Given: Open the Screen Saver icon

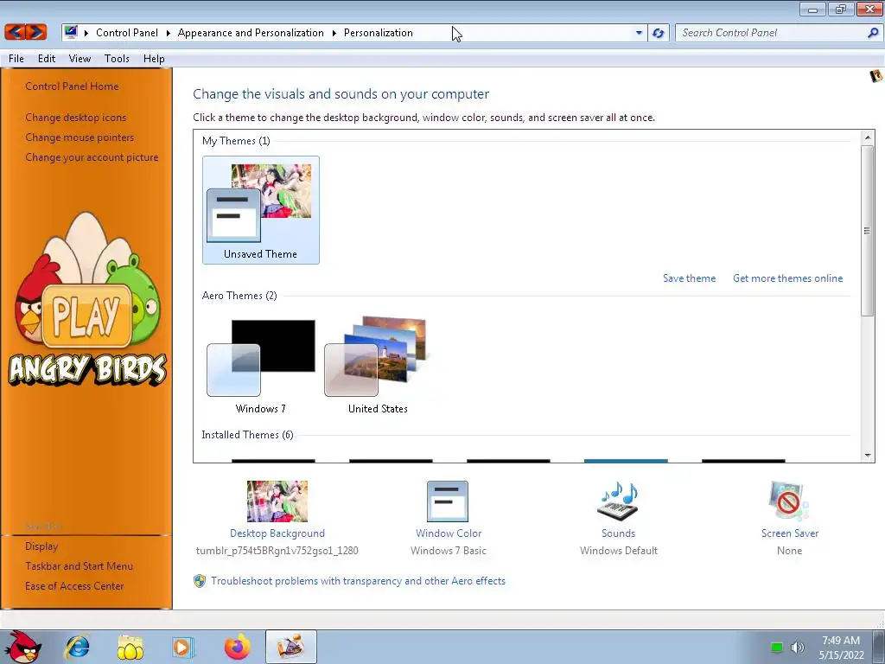Looking at the screenshot, I should click(x=788, y=501).
